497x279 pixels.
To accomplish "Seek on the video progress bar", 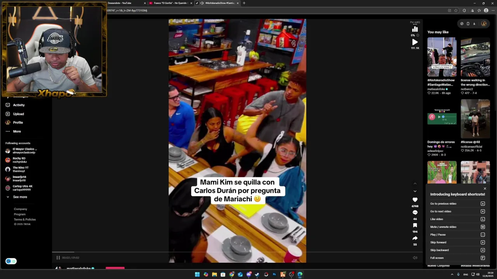I will tap(237, 252).
